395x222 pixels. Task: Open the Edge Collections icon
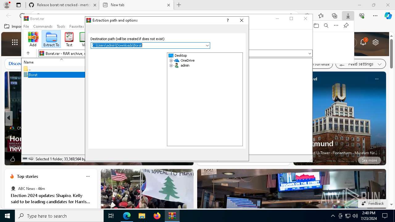pos(335,16)
